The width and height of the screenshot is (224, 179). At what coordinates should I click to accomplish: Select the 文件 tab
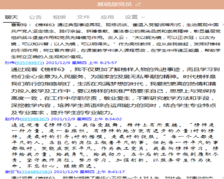click(83, 17)
